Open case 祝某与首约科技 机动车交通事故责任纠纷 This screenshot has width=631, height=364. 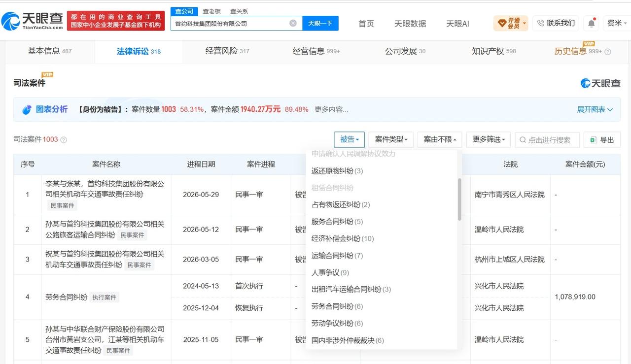pos(105,259)
